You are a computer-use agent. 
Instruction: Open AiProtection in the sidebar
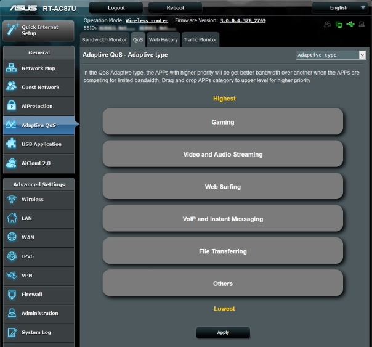pos(39,106)
